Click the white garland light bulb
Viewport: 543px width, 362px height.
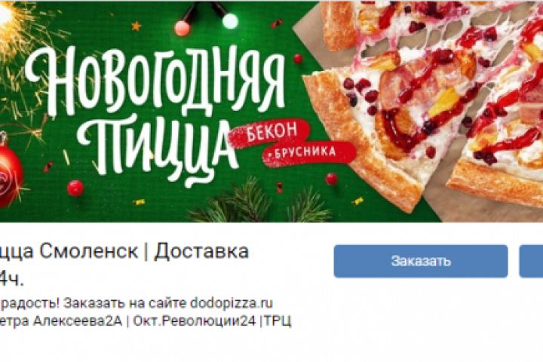coord(230,21)
